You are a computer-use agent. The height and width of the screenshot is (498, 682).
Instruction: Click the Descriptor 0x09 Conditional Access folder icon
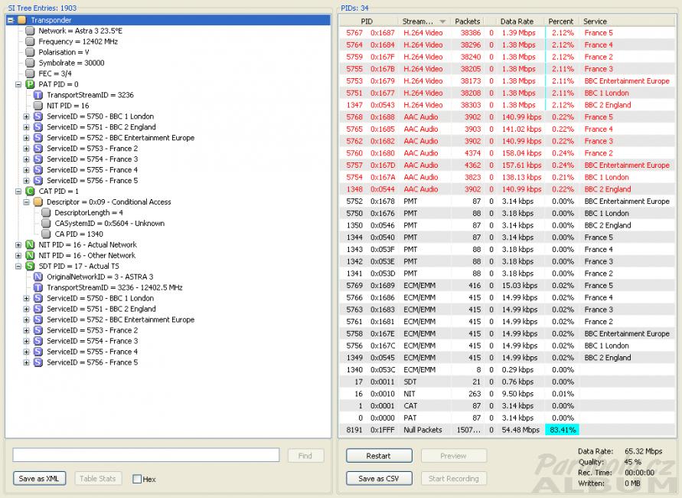pos(38,202)
